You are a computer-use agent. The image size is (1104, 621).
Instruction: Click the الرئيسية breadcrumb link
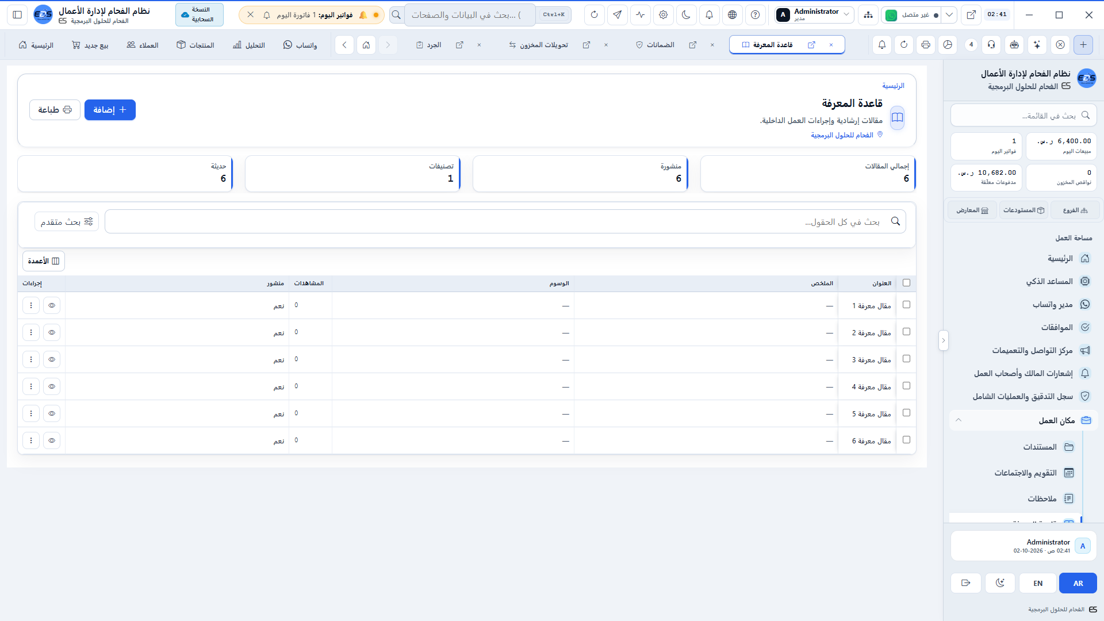893,86
